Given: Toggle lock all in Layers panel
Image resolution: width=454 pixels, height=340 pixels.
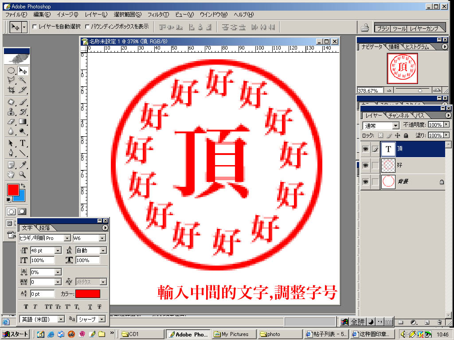Looking at the screenshot, I should [x=406, y=135].
